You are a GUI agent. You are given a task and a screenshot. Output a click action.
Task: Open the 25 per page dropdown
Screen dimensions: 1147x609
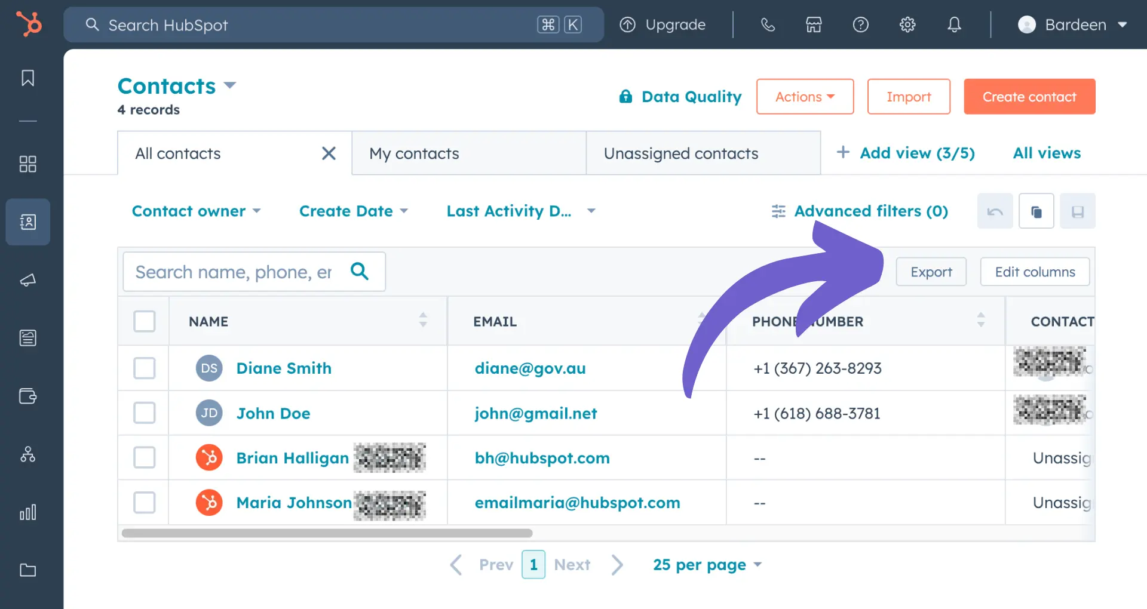click(707, 564)
